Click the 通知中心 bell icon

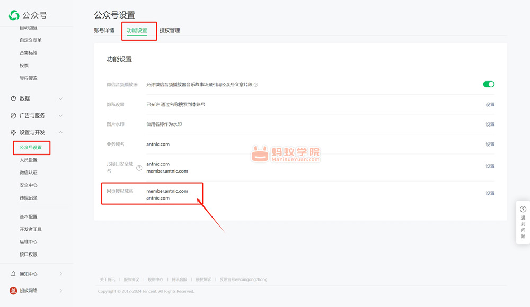coord(13,274)
